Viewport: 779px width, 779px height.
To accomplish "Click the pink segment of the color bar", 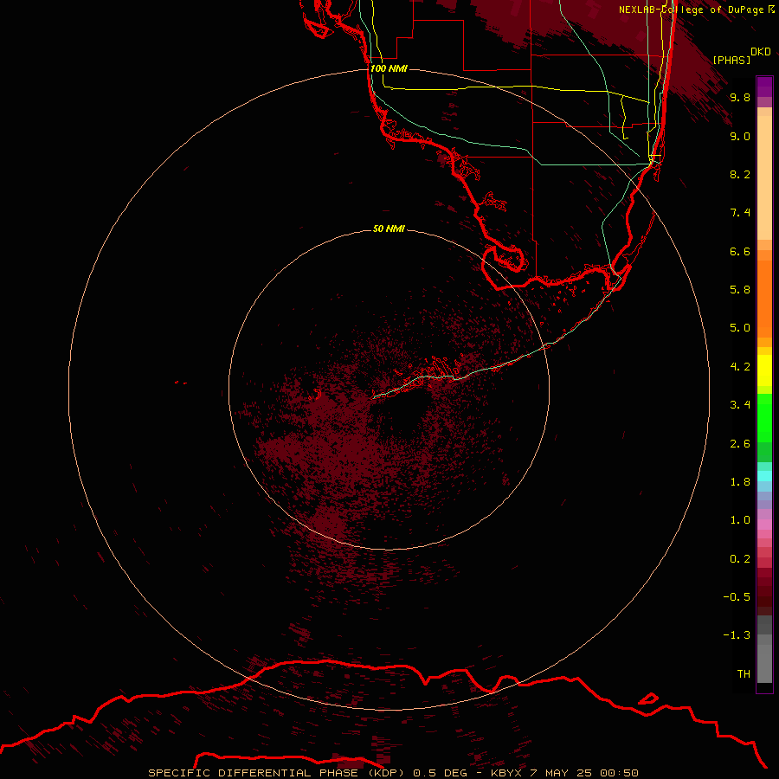I will point(764,525).
